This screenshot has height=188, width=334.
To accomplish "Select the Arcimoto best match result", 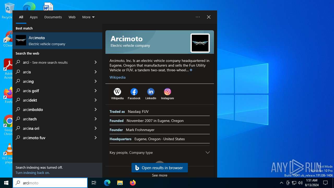I will [x=57, y=41].
